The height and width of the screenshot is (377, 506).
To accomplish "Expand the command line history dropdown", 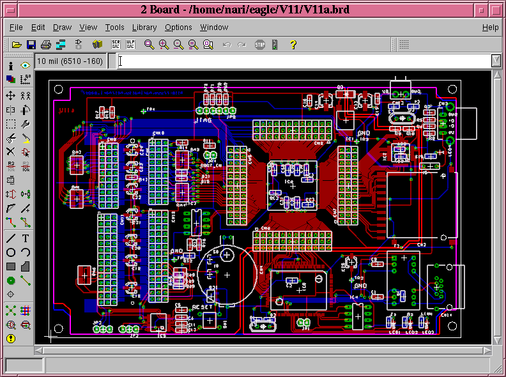I will [x=496, y=61].
